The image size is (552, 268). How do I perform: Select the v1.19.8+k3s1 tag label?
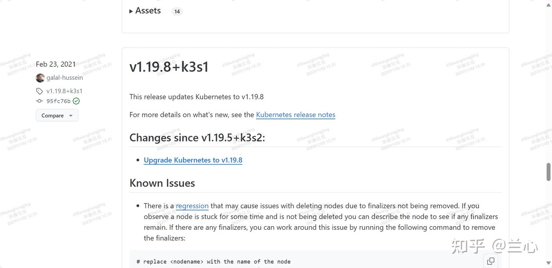click(64, 91)
